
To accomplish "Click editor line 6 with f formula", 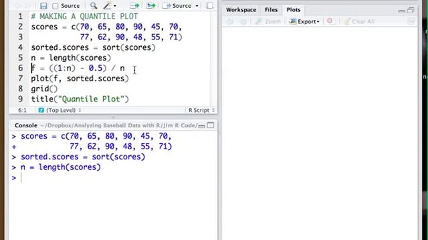I will coord(78,68).
